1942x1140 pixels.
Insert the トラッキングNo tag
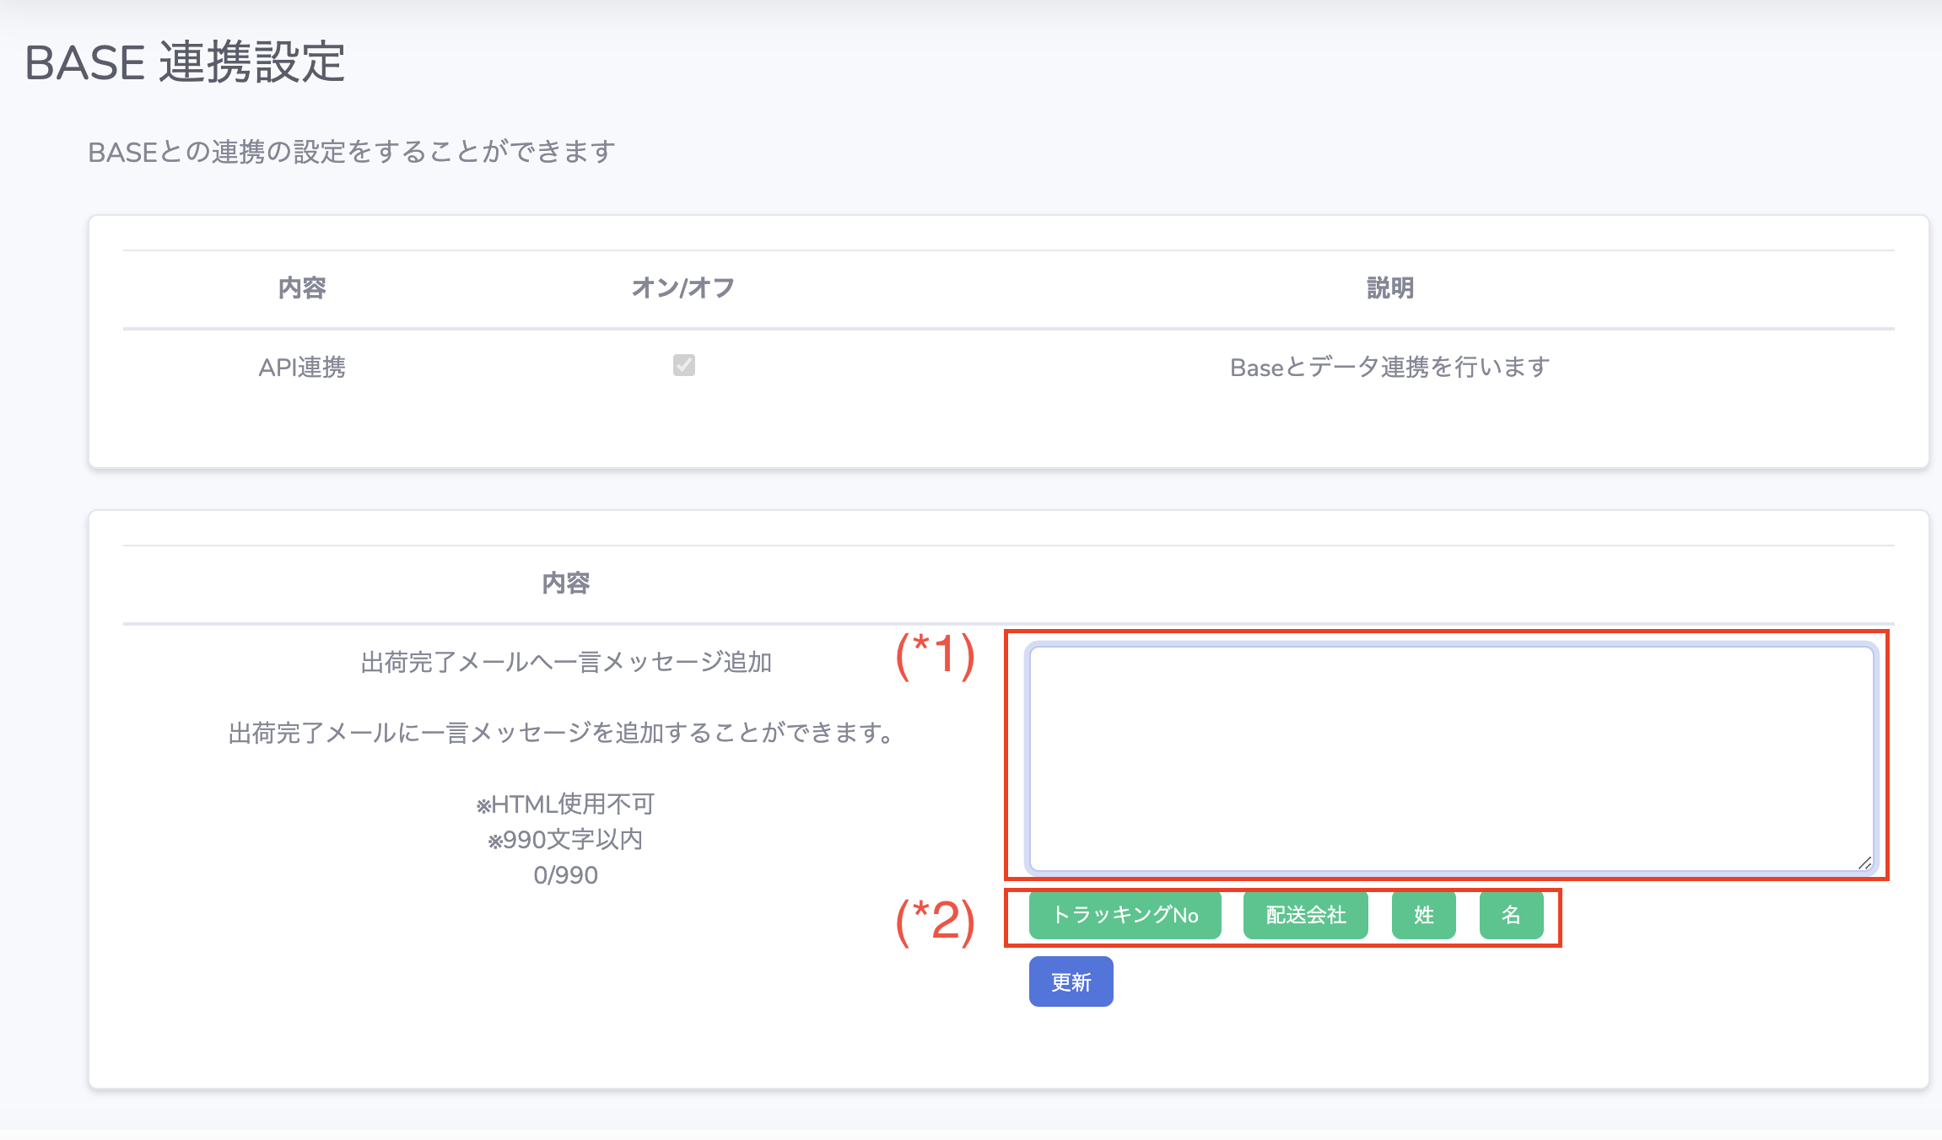coord(1125,915)
